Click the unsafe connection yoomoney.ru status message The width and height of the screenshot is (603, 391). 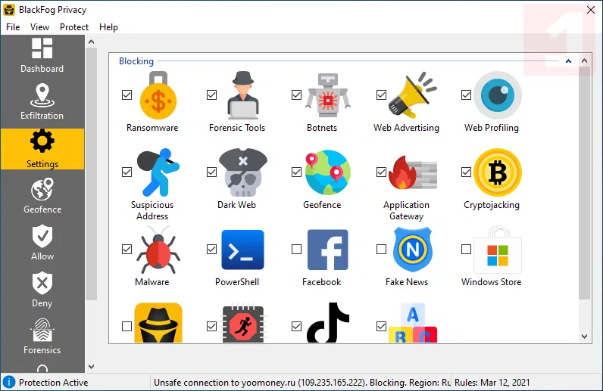pos(302,383)
